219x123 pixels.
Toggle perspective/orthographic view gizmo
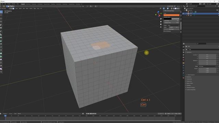pos(161,27)
